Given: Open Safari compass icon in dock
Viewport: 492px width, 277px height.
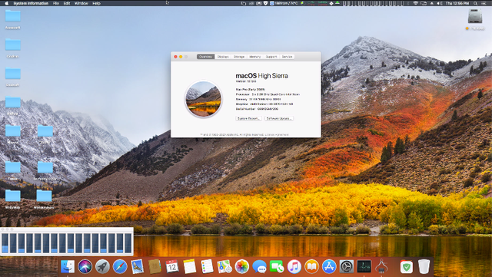Looking at the screenshot, I should tap(120, 267).
